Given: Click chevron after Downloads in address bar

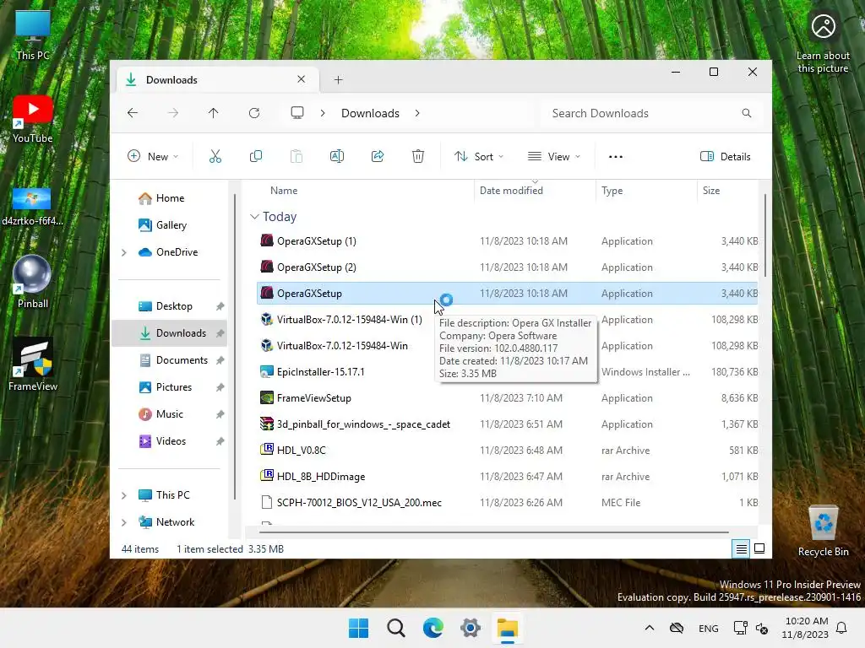Looking at the screenshot, I should click(417, 113).
